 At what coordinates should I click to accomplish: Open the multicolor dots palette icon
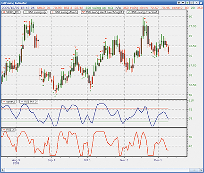[192, 3]
